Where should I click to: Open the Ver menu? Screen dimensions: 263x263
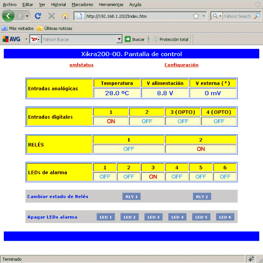[42, 5]
